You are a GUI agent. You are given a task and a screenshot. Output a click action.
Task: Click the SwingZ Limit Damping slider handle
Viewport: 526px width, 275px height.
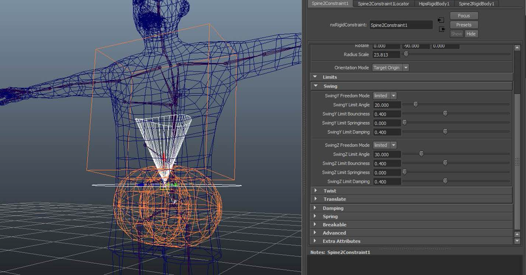(445, 181)
